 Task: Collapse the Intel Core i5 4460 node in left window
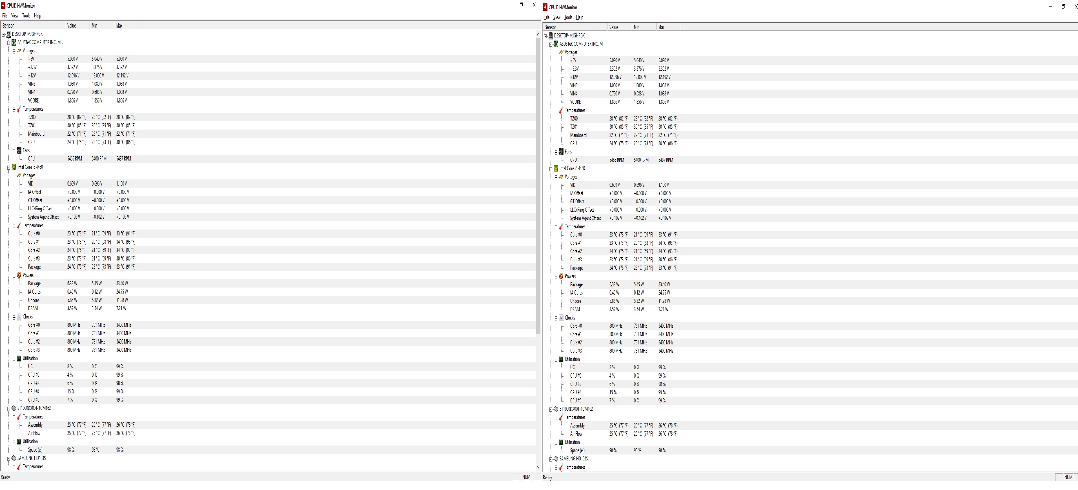click(x=8, y=167)
